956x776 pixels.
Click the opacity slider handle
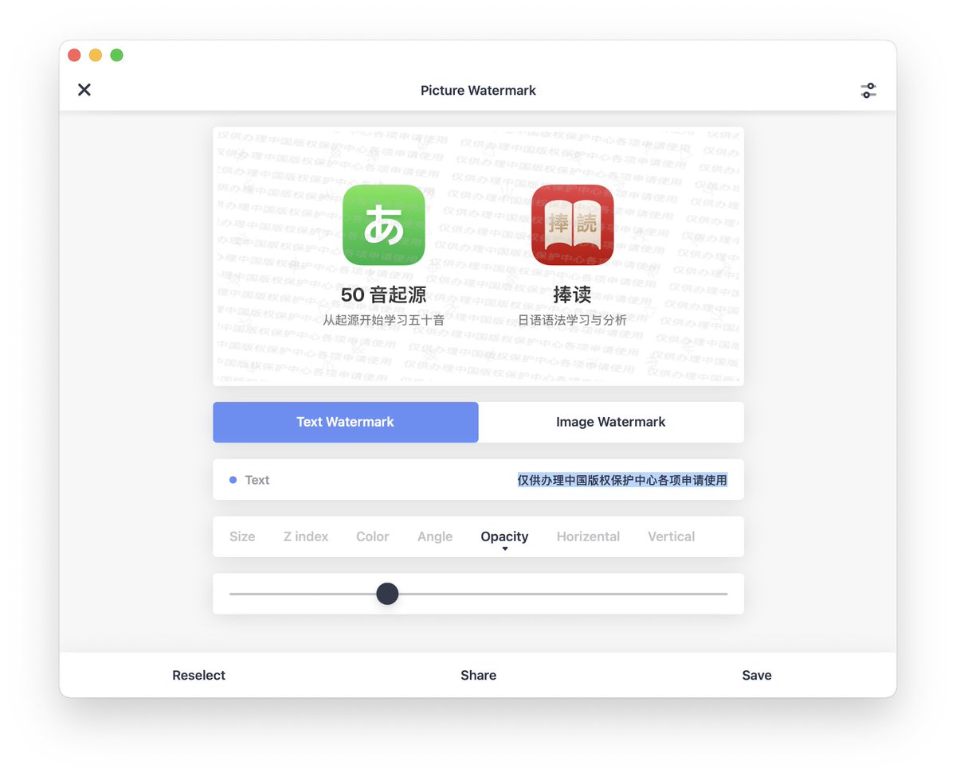pyautogui.click(x=387, y=594)
